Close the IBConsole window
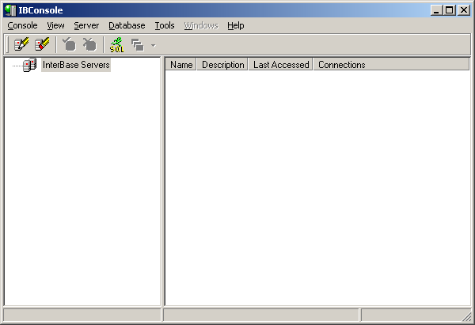 (464, 10)
